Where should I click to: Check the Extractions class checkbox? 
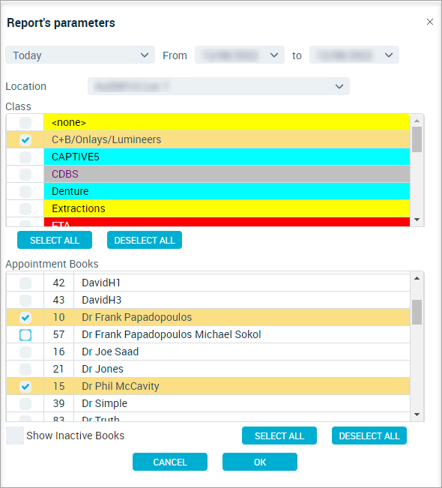pos(25,208)
